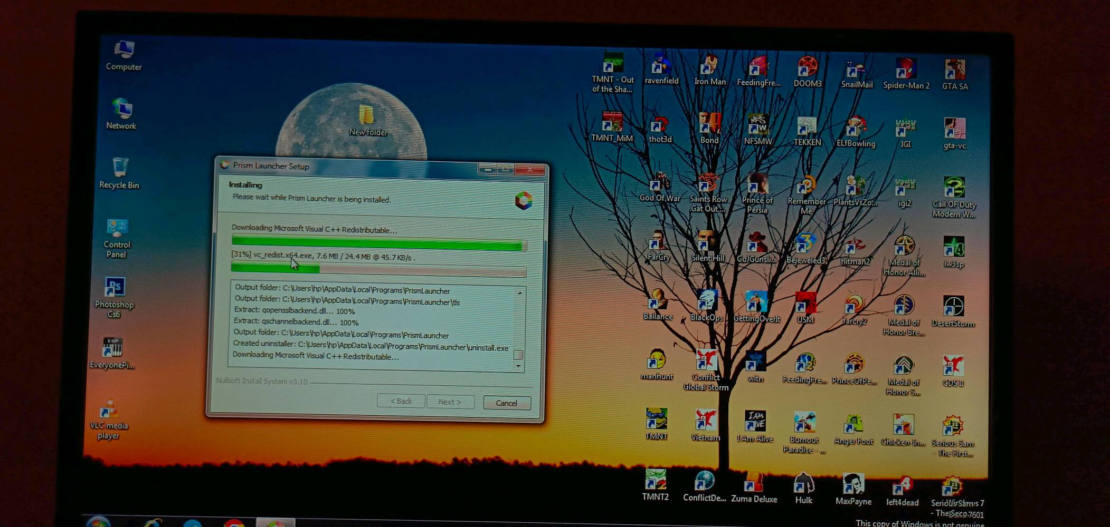Select the BlackOps shortcut
The height and width of the screenshot is (527, 1110).
[707, 306]
